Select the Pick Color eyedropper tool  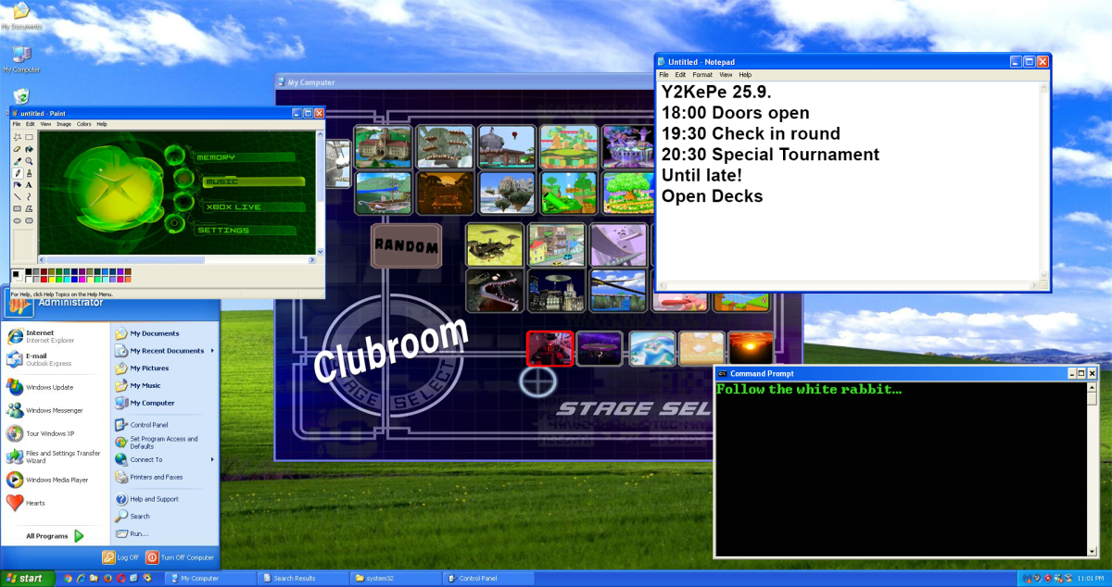(18, 161)
